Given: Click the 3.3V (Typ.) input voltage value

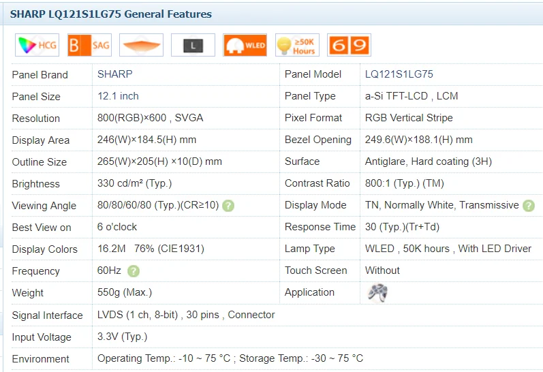Looking at the screenshot, I should point(122,337).
